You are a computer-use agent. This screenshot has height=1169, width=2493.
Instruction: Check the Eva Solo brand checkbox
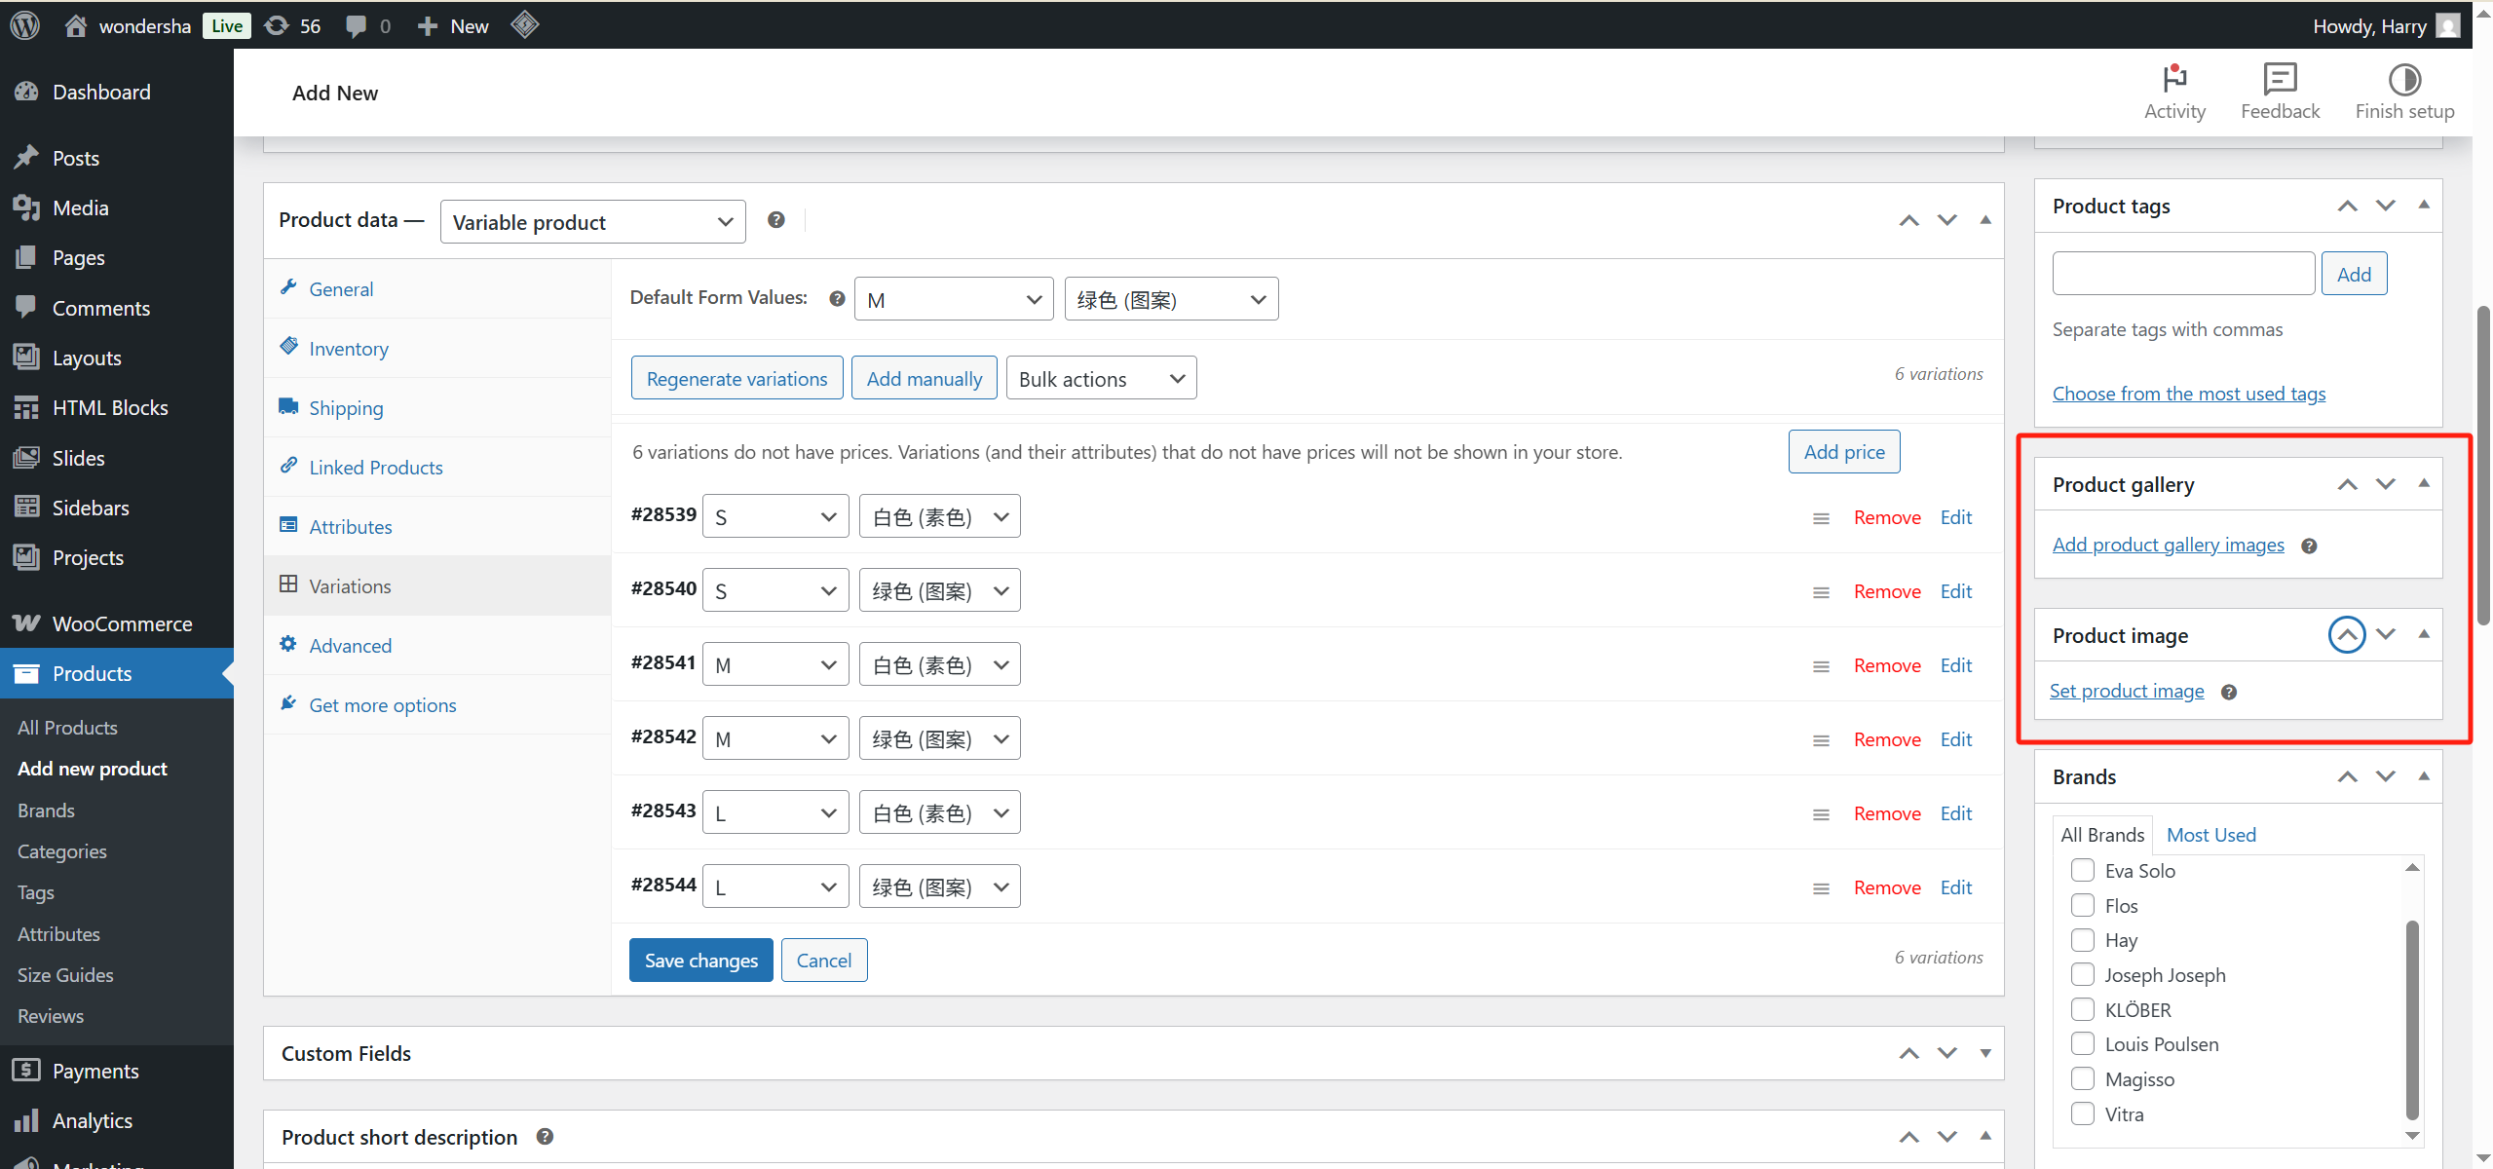2082,870
